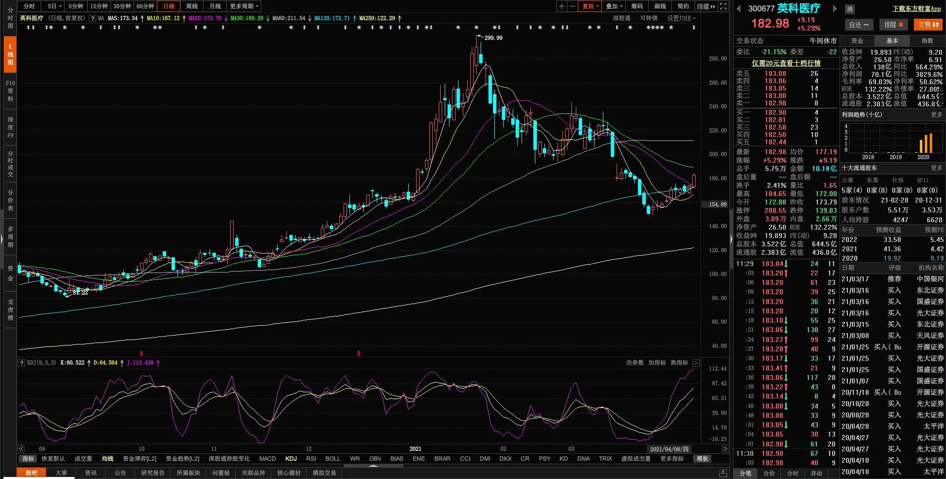Open MA help question-mark icon

92,19
